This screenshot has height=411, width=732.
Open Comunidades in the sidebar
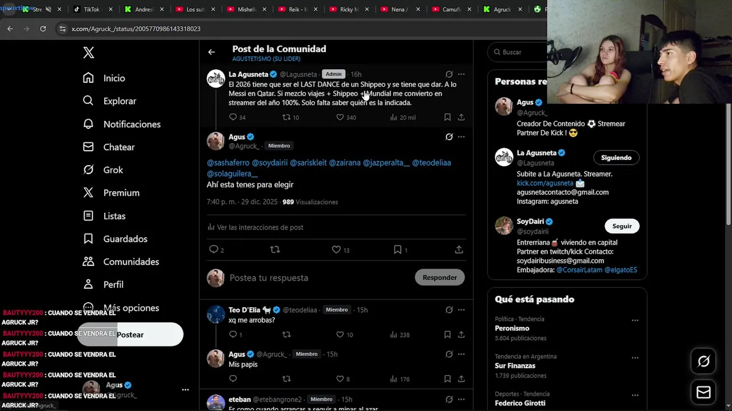(121, 261)
